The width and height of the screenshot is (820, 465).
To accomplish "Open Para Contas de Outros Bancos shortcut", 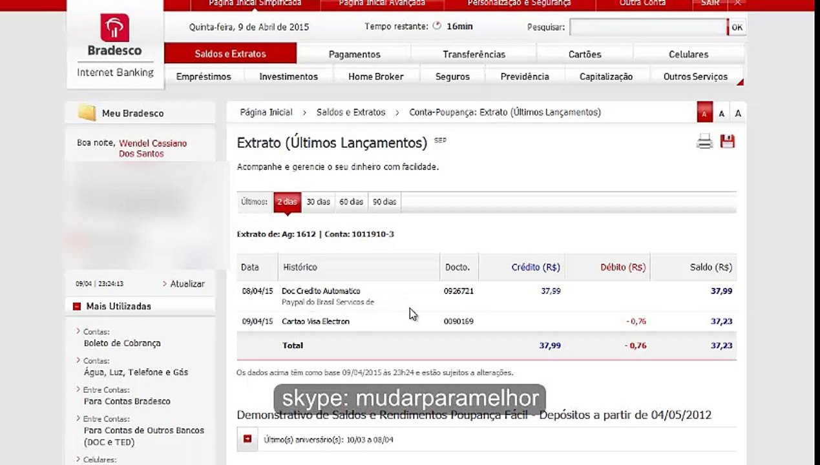I will point(144,436).
